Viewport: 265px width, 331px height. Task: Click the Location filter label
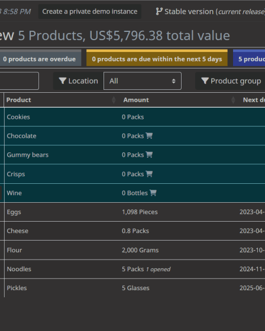(83, 81)
